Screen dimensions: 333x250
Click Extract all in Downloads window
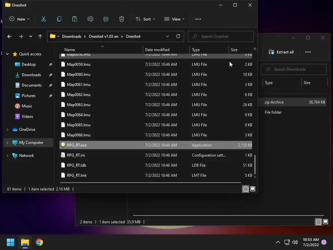281,52
